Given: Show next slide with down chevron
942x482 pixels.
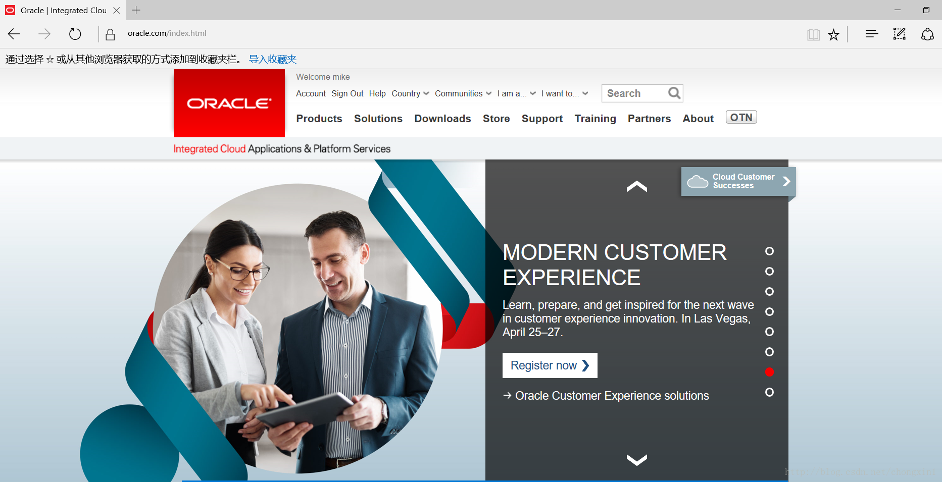Looking at the screenshot, I should (x=637, y=459).
